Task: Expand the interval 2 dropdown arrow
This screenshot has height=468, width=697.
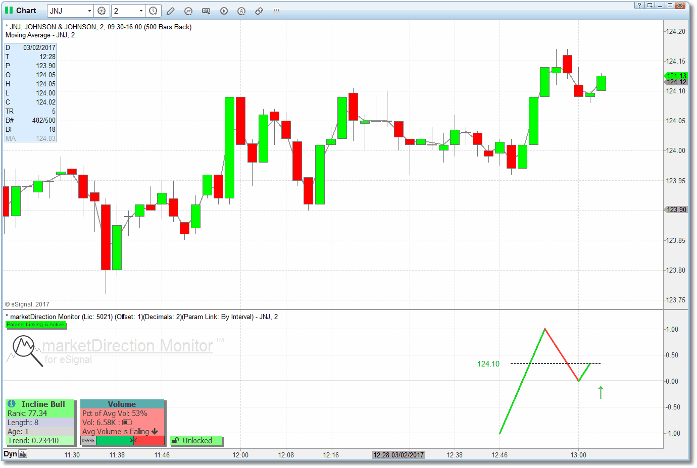Action: pos(141,11)
